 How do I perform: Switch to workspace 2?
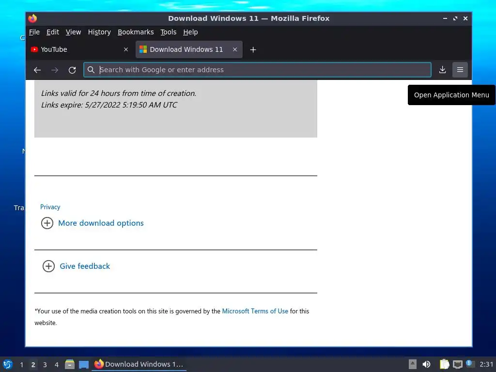(33, 364)
